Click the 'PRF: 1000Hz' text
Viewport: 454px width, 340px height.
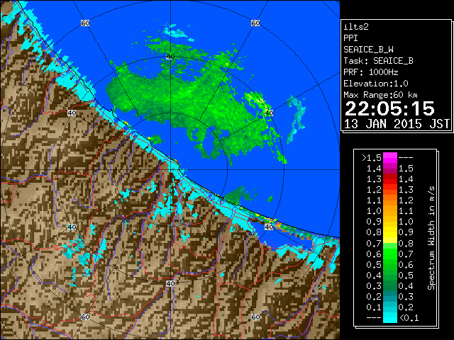(x=370, y=72)
